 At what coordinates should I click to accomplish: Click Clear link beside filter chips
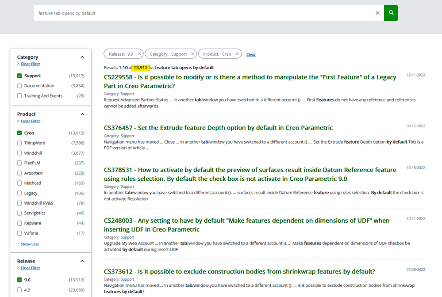point(251,54)
